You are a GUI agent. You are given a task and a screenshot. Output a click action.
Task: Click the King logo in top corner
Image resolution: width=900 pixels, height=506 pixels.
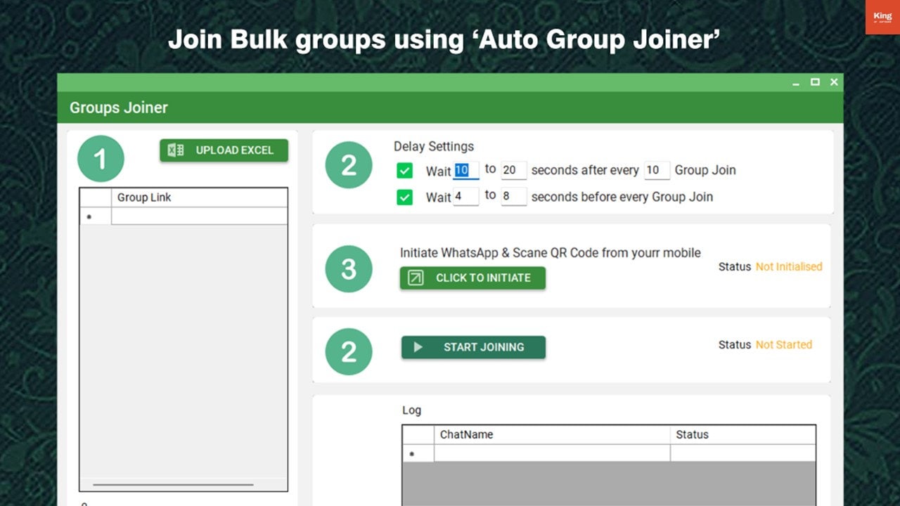882,18
